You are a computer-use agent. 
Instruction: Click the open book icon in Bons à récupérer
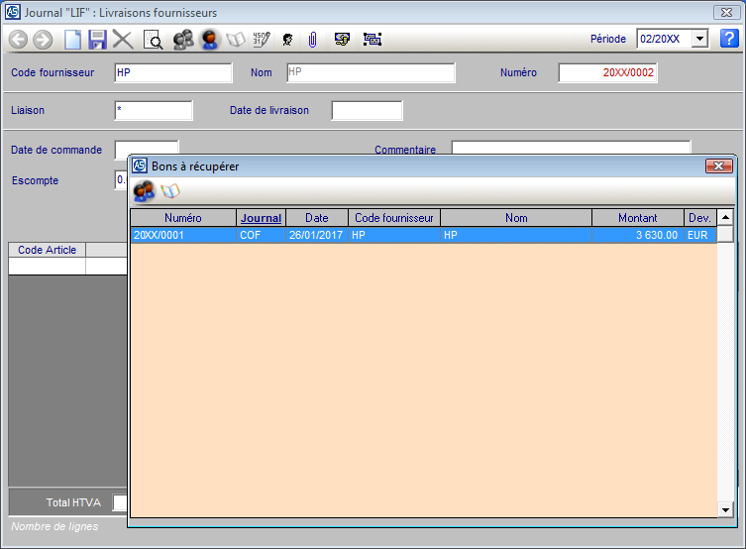(170, 190)
